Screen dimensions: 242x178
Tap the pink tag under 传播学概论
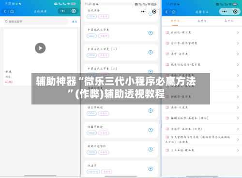[x=104, y=133]
